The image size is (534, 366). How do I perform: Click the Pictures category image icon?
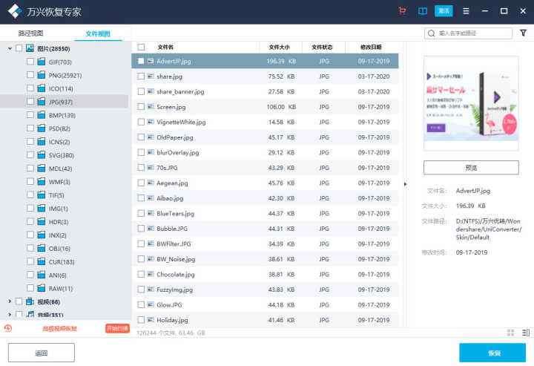tap(30, 48)
